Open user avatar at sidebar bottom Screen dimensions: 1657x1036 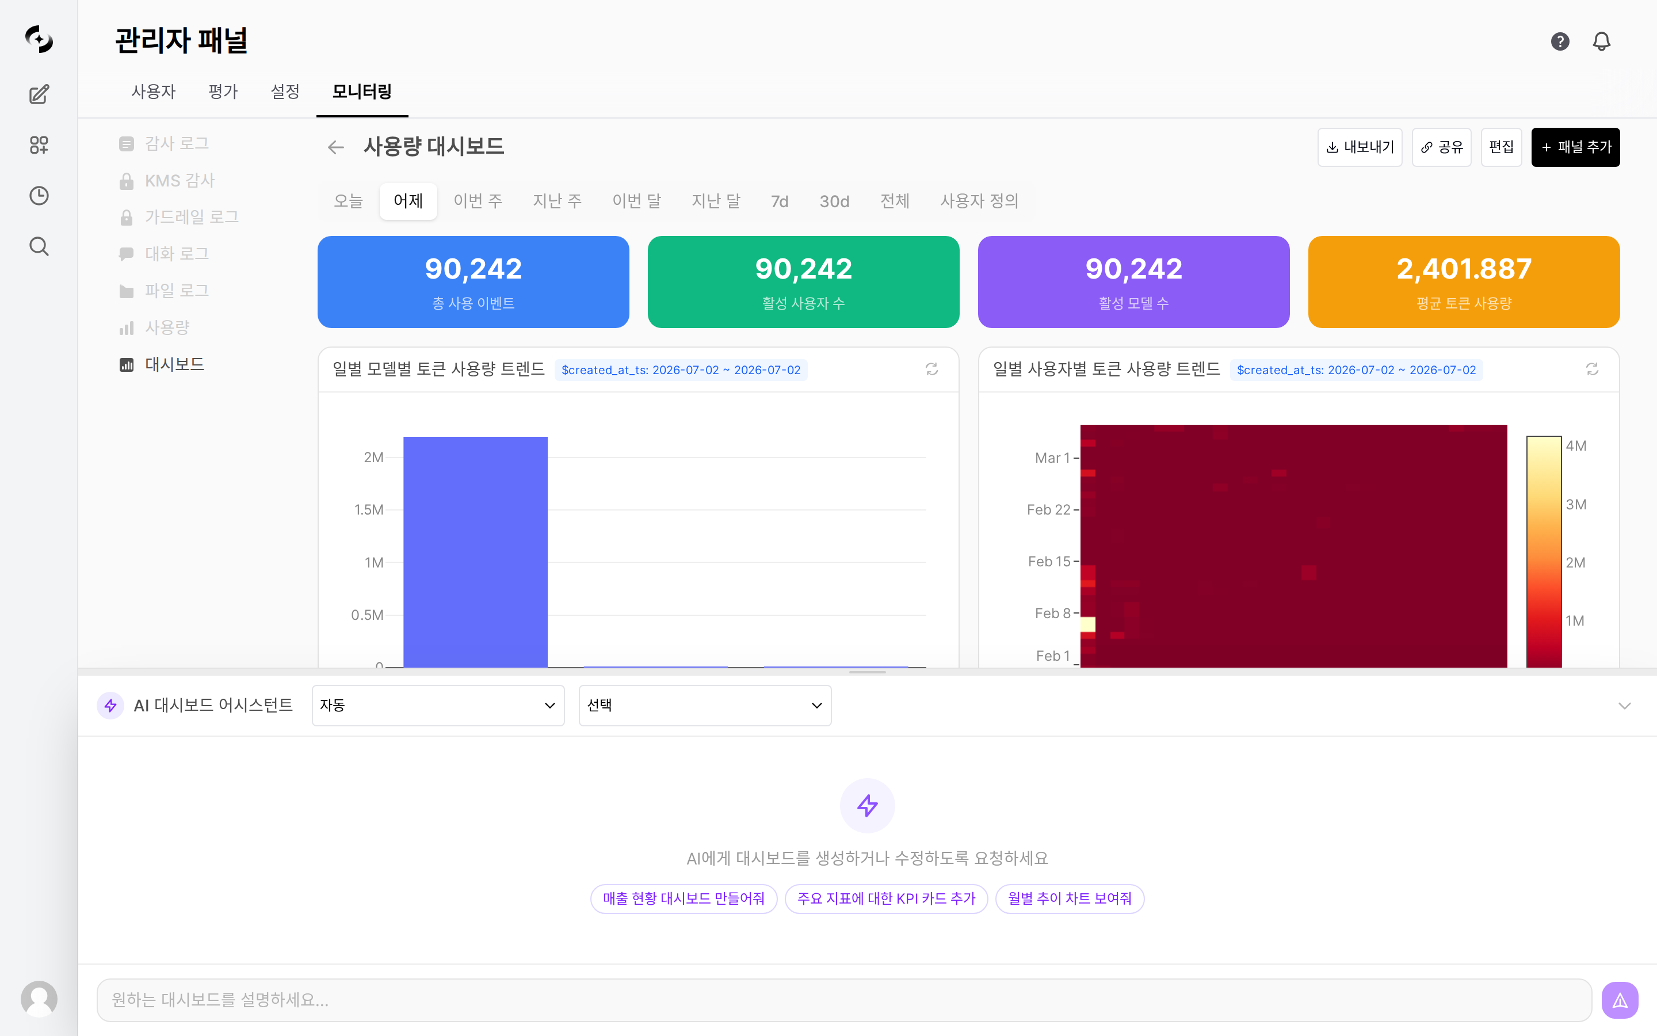39,999
